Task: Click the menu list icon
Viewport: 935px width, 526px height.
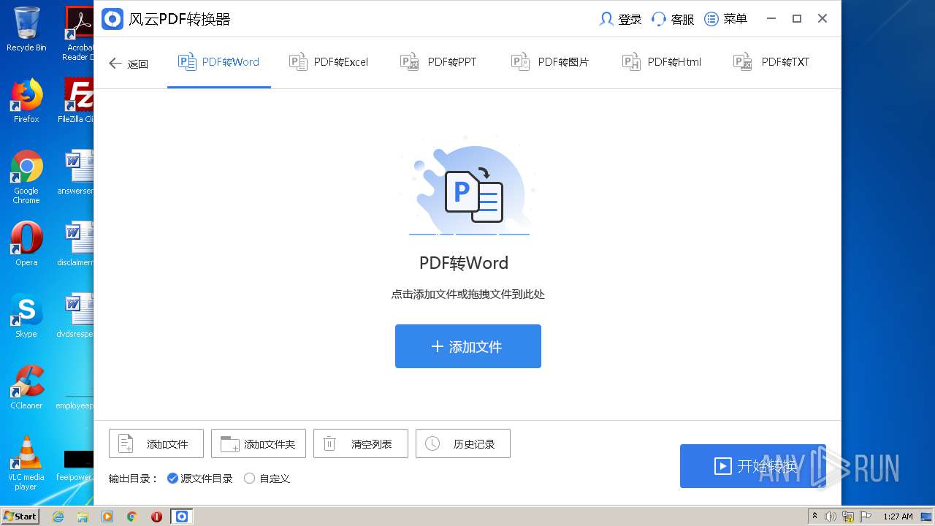Action: [x=711, y=19]
